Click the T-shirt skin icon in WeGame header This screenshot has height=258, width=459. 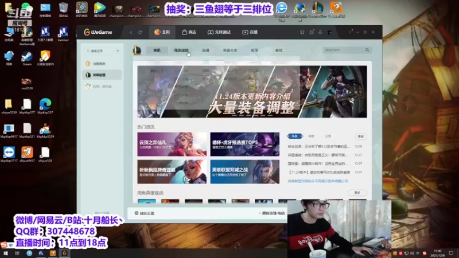(302, 32)
